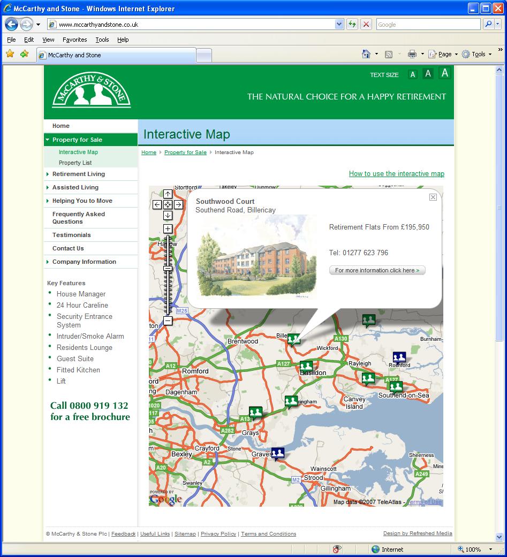Image resolution: width=507 pixels, height=557 pixels.
Task: Pan the map down with arrow icon
Action: [168, 215]
